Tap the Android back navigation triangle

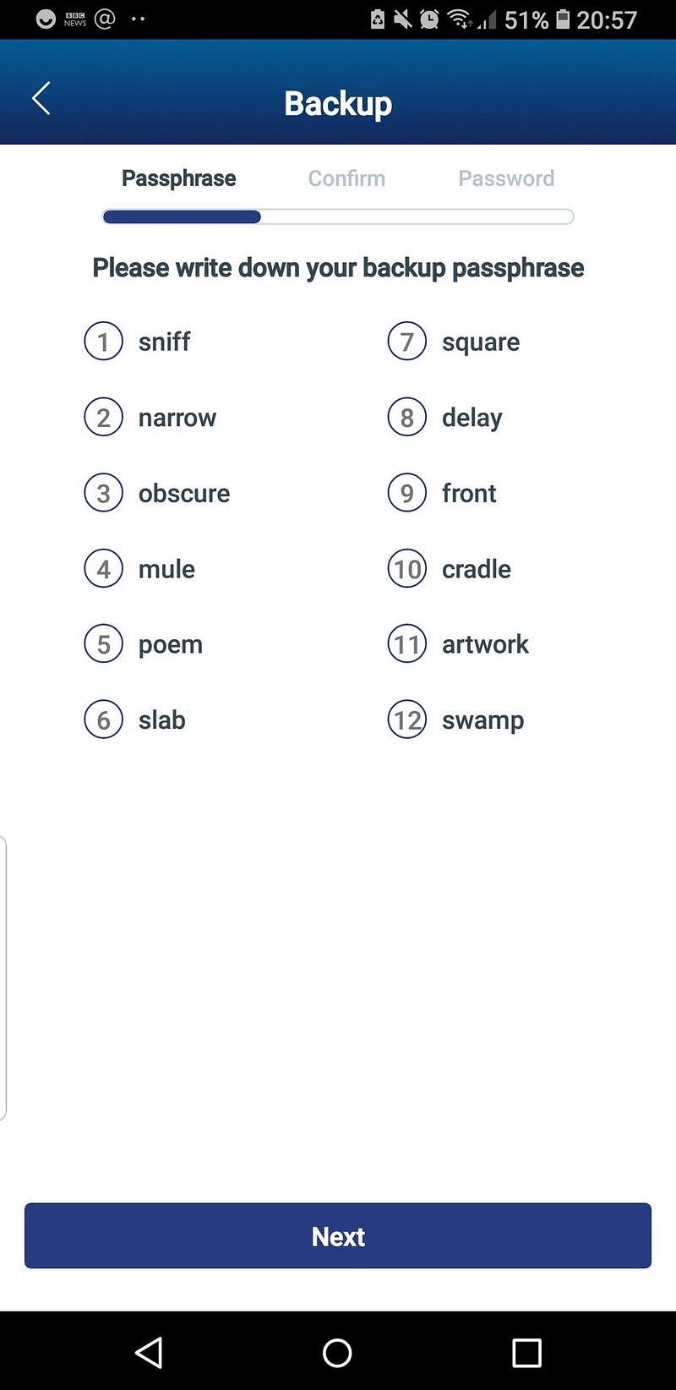point(150,1353)
